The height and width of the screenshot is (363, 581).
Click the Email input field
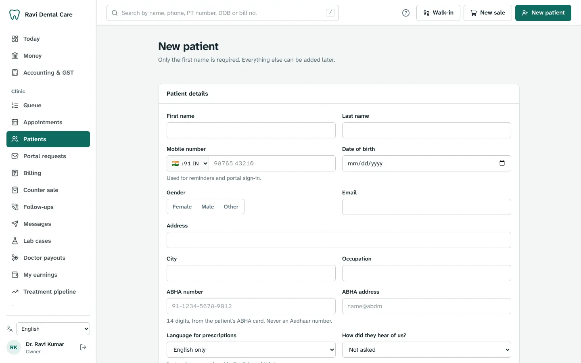click(426, 207)
